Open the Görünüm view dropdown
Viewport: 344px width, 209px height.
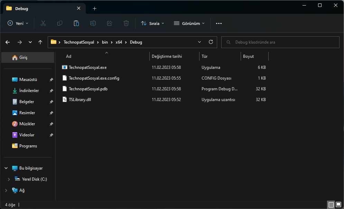tap(189, 23)
